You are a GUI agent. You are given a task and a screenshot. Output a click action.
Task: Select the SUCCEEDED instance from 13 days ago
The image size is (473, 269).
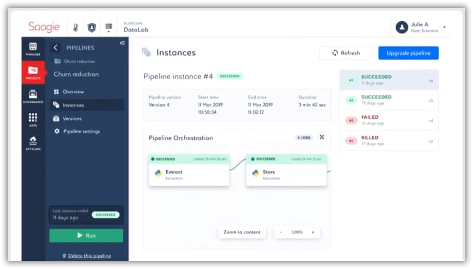[x=389, y=100]
